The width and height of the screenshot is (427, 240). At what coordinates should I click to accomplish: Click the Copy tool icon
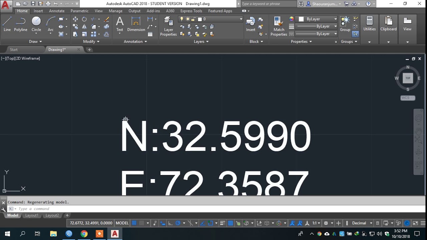[x=75, y=27]
